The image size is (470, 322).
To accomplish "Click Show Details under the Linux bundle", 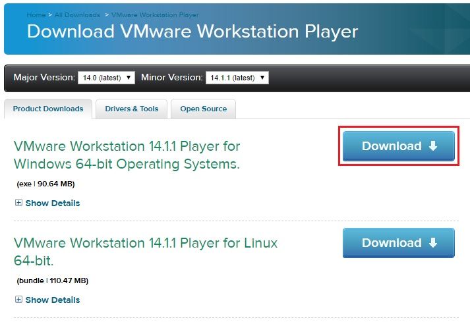I will point(53,300).
